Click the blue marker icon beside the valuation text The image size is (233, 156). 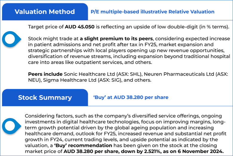point(11,39)
